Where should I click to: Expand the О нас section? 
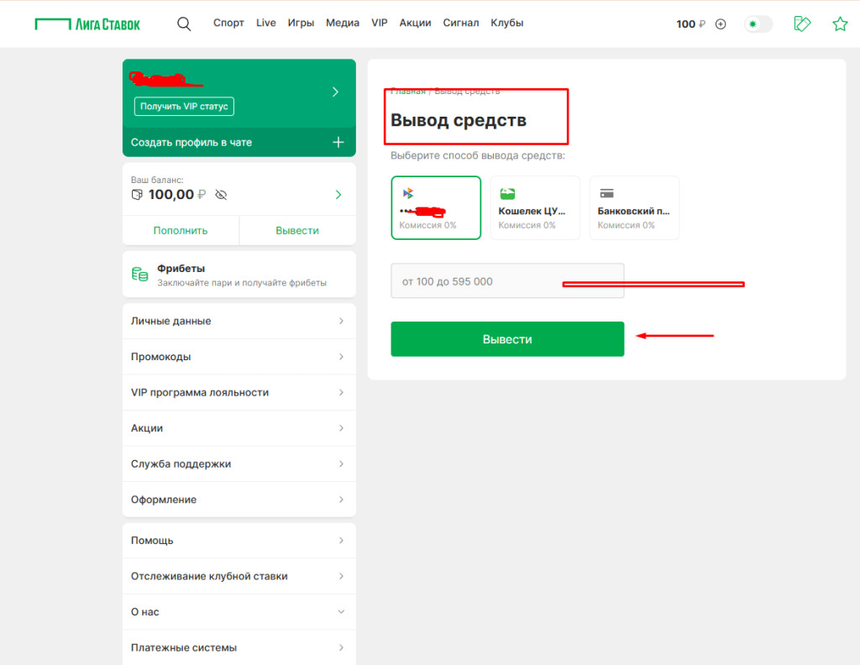(239, 612)
